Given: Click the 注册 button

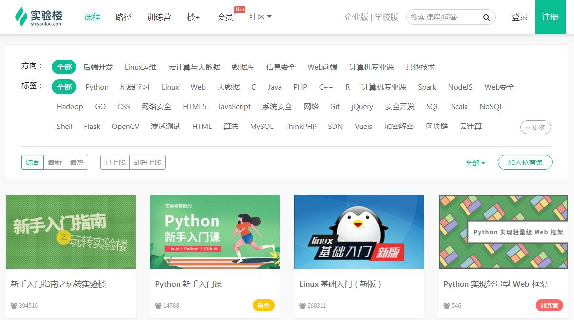Looking at the screenshot, I should coord(550,17).
